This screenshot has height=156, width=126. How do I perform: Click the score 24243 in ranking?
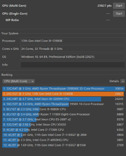(x=119, y=99)
